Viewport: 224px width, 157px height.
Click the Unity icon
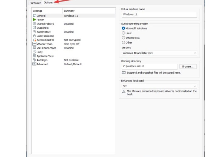(x=34, y=52)
